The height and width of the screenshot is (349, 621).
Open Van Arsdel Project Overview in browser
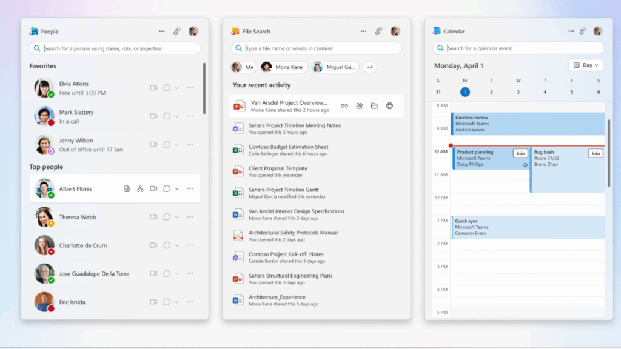389,105
